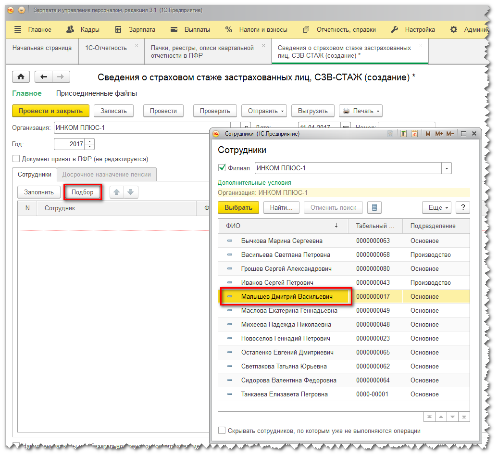Click the Выгрузить button
Viewport: 498px width, 457px height.
(x=312, y=111)
